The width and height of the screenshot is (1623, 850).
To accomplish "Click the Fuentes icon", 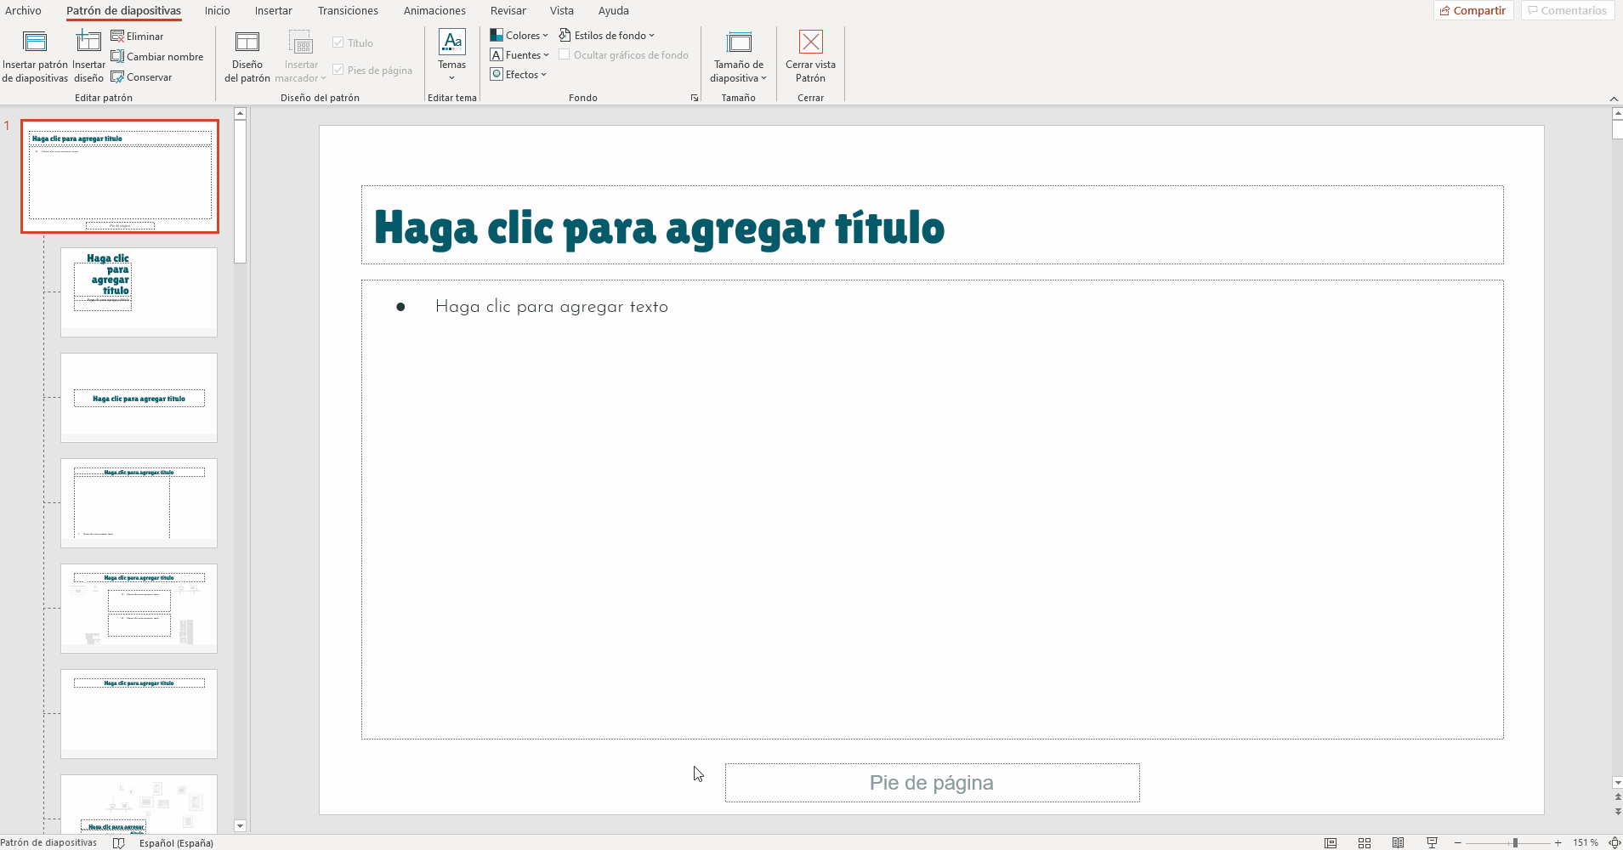I will tap(497, 54).
